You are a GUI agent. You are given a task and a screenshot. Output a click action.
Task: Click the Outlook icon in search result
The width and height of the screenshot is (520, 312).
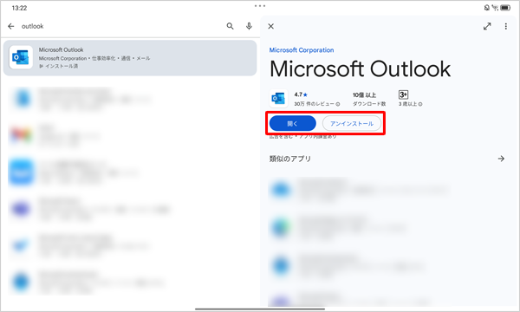(21, 57)
